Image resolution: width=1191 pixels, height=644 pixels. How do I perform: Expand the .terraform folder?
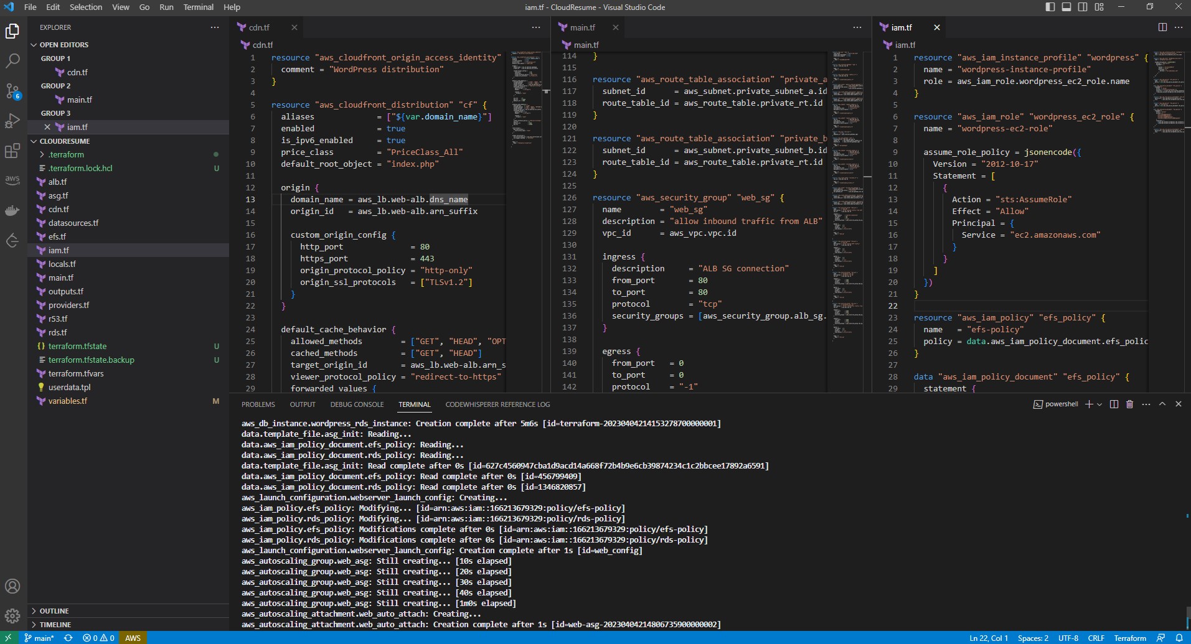[x=66, y=154]
